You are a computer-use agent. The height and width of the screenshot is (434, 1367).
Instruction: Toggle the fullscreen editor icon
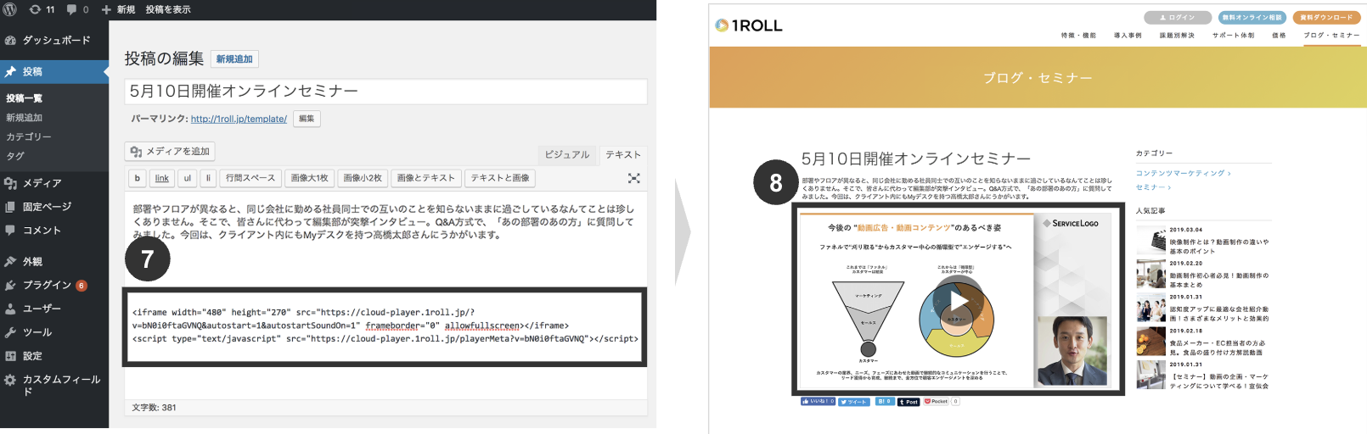click(x=633, y=178)
